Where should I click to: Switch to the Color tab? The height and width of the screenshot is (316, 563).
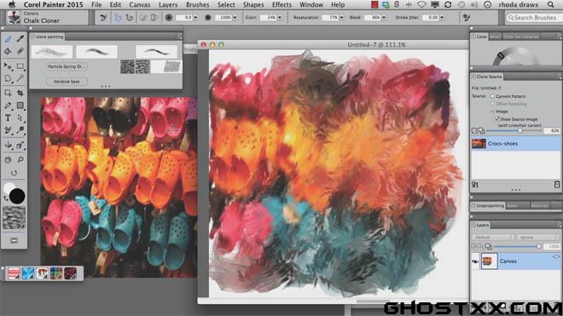(x=481, y=37)
